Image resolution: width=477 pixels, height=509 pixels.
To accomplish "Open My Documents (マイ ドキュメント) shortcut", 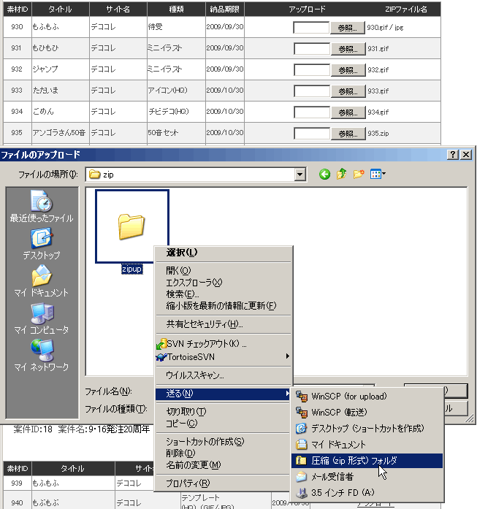I will [x=41, y=281].
